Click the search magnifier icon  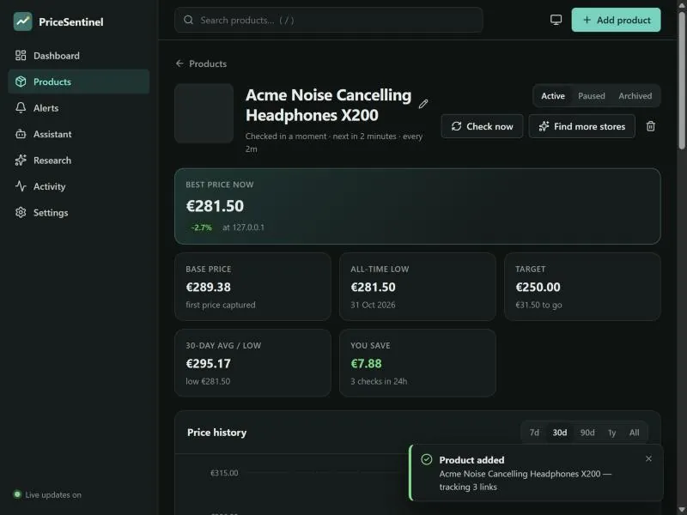tap(188, 20)
